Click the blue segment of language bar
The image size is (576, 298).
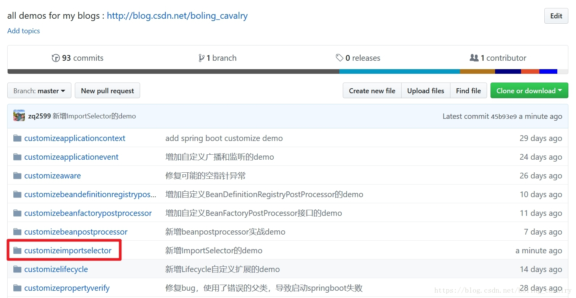point(548,71)
